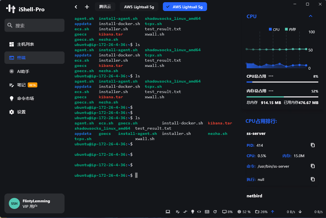Click the code brackets icon in the status bar
The image size is (326, 218).
(x=199, y=212)
